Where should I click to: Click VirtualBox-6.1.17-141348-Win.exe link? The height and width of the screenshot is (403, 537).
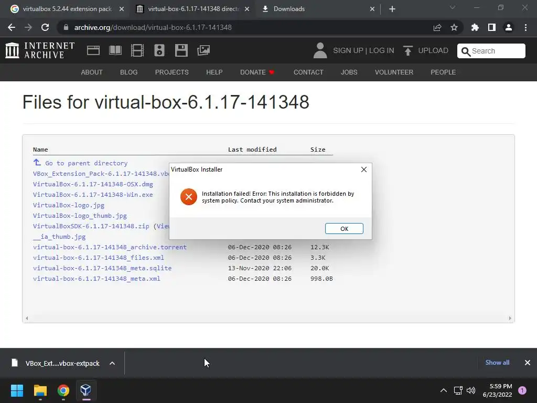93,195
